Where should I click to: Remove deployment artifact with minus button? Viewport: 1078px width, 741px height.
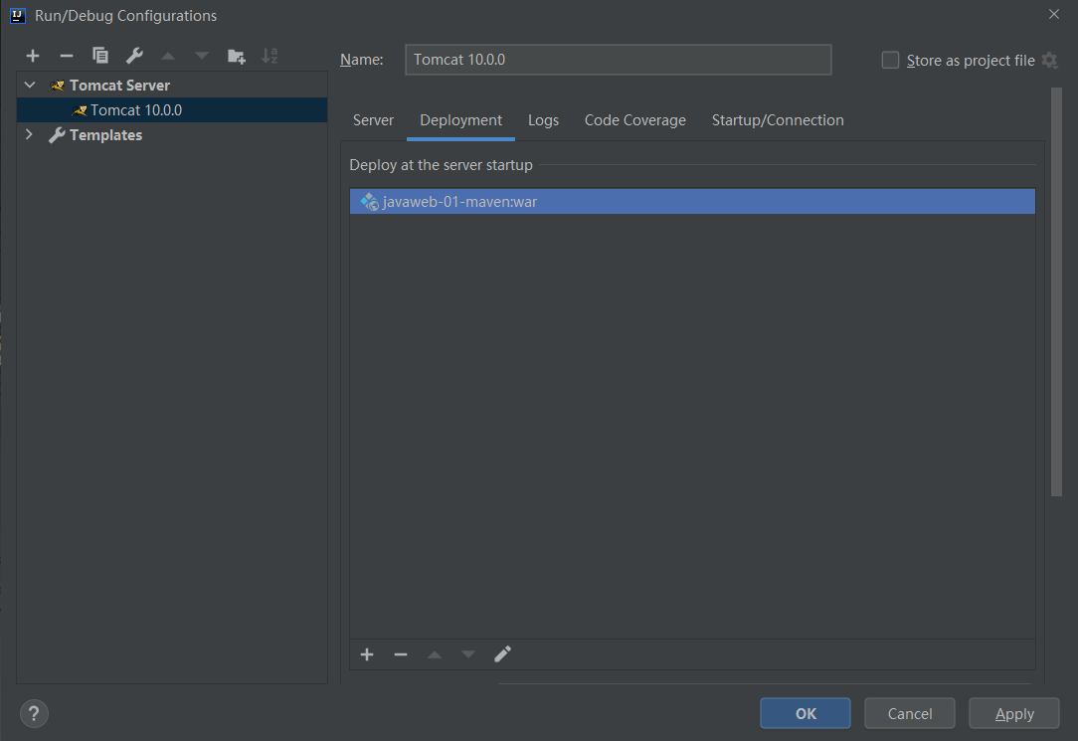(x=401, y=654)
